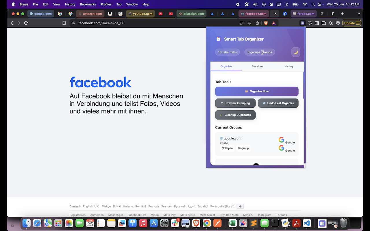Collapse the google.com tab group
Viewport: 370px width, 231px height.
[x=227, y=148]
